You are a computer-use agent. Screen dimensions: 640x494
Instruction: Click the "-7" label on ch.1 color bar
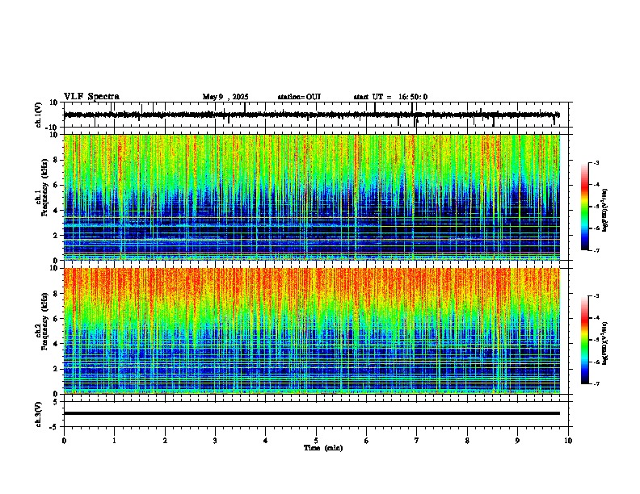click(596, 250)
